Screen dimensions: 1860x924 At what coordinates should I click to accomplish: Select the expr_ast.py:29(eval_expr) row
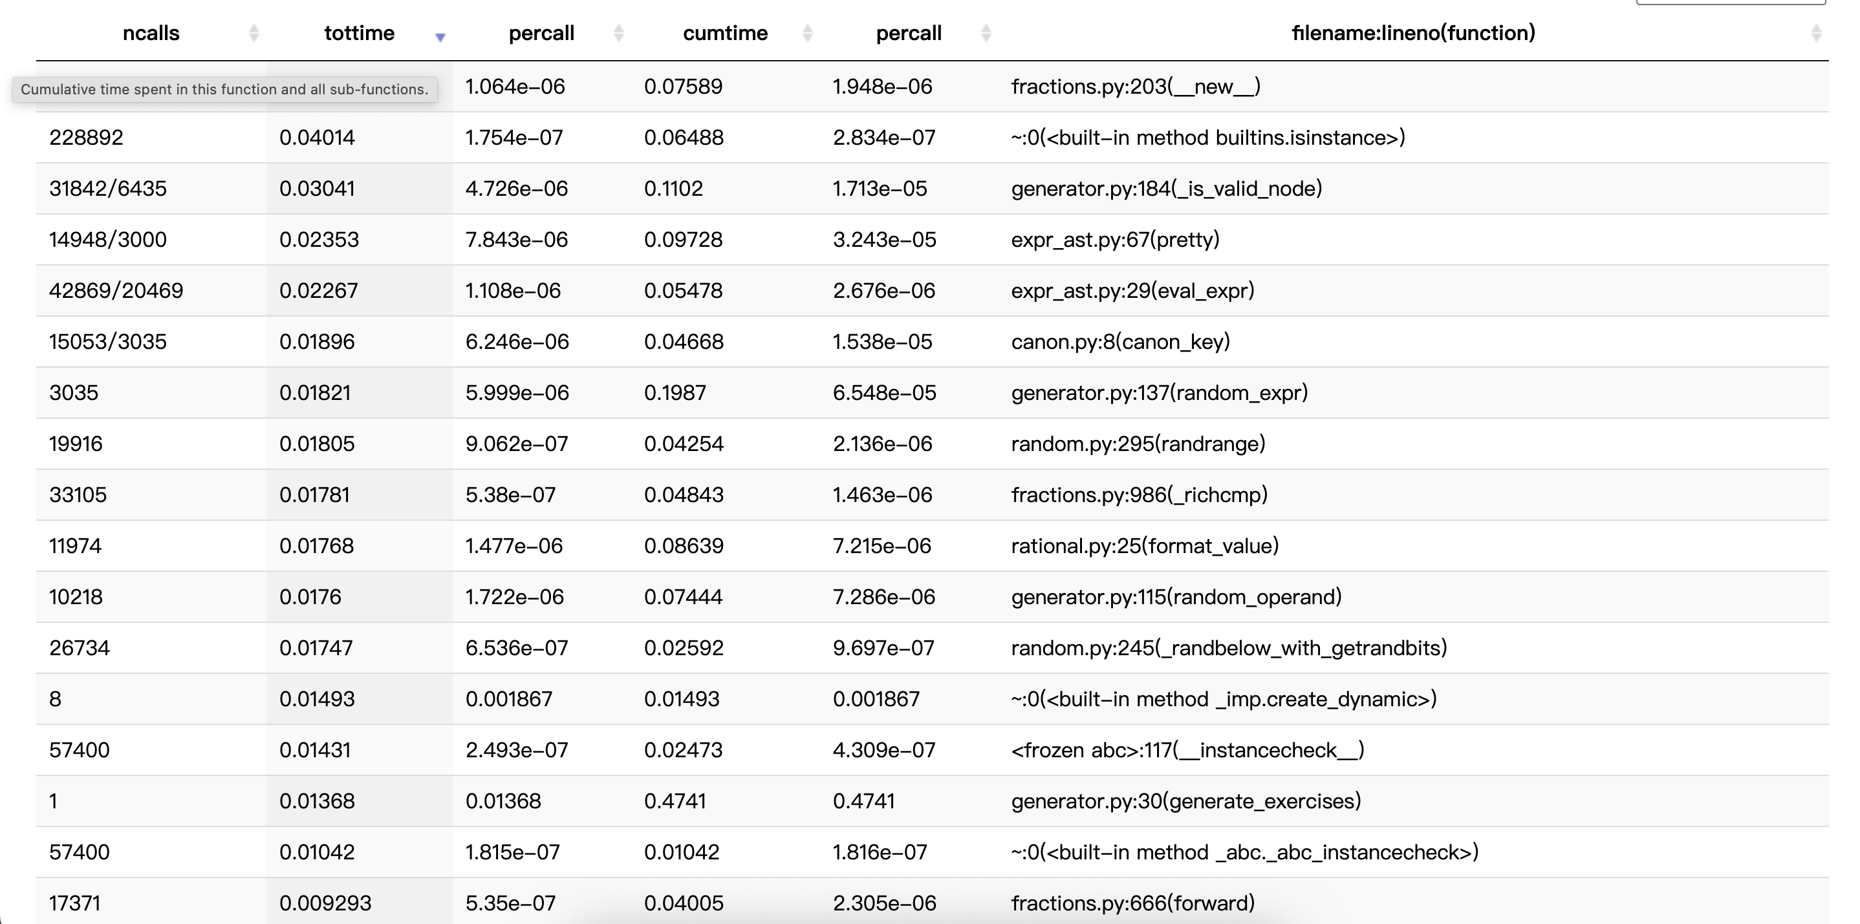coord(1132,291)
